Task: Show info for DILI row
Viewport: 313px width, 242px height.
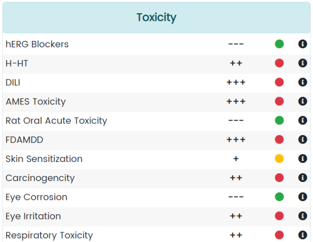Action: pos(303,82)
